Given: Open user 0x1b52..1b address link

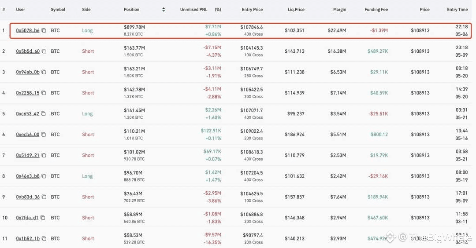Looking at the screenshot, I should click(x=28, y=239).
